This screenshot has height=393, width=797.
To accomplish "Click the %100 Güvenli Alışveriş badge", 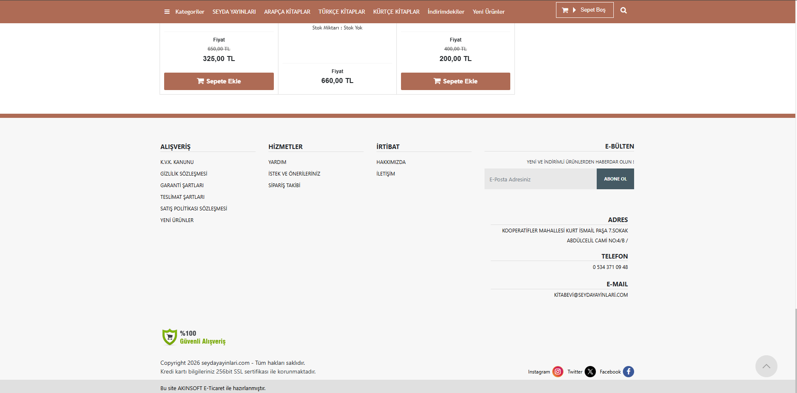I will 194,337.
